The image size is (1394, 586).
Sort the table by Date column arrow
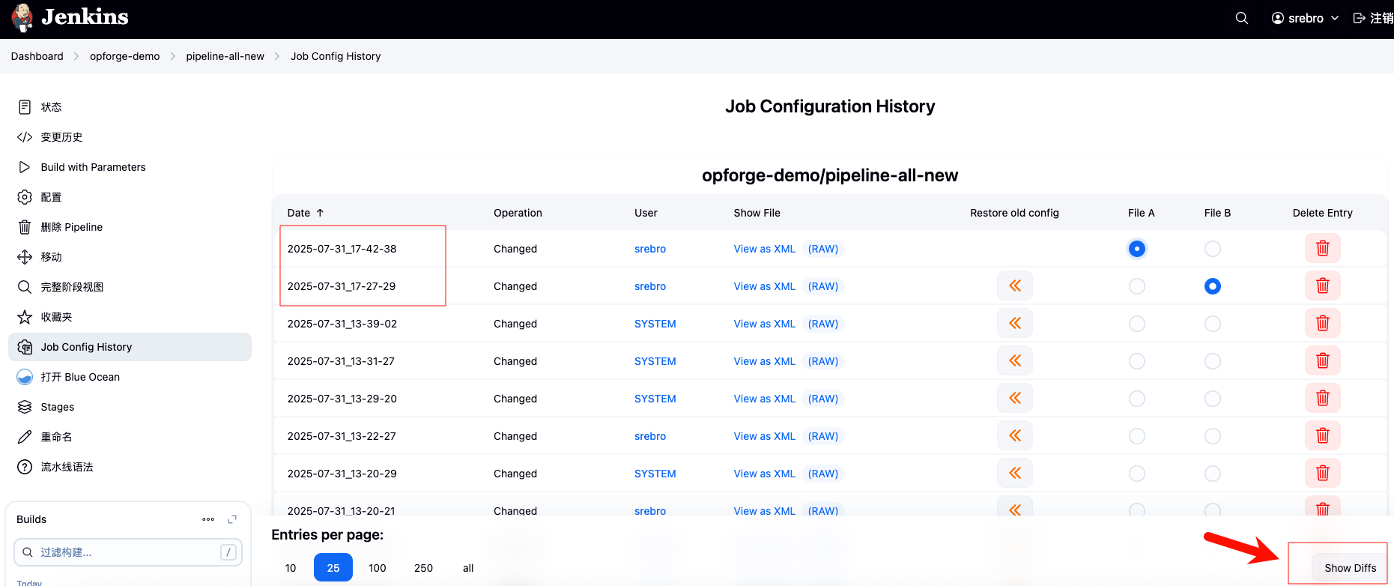pyautogui.click(x=320, y=213)
